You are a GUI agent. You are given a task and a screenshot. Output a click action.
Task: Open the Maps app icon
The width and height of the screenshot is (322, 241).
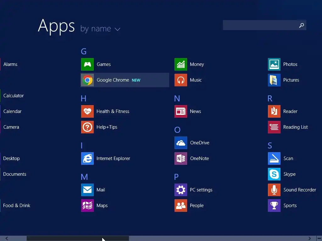point(87,206)
